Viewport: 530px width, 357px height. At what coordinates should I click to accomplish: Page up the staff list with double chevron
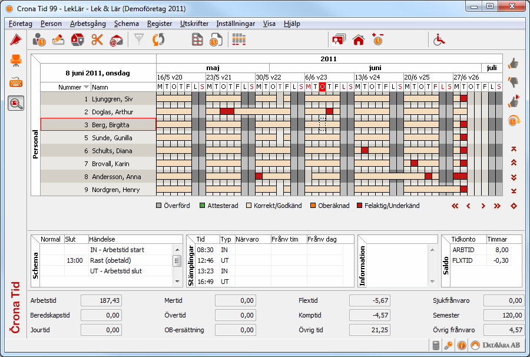[514, 163]
